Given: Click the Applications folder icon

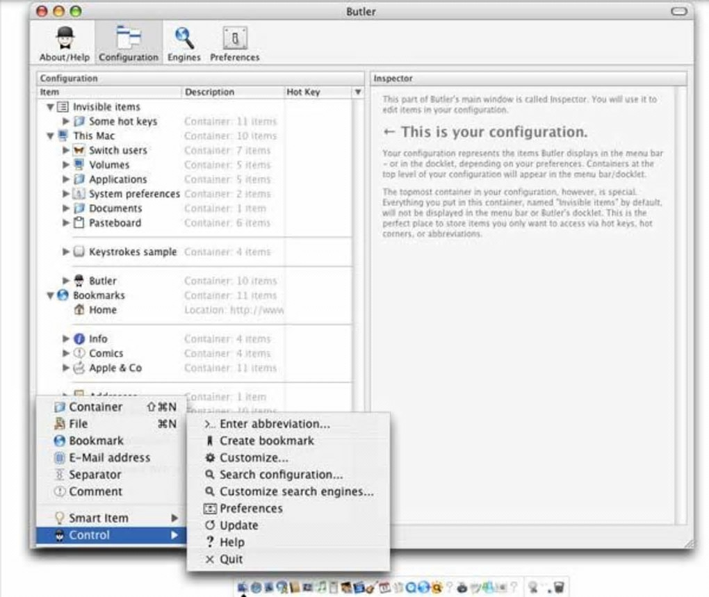Looking at the screenshot, I should pos(79,179).
